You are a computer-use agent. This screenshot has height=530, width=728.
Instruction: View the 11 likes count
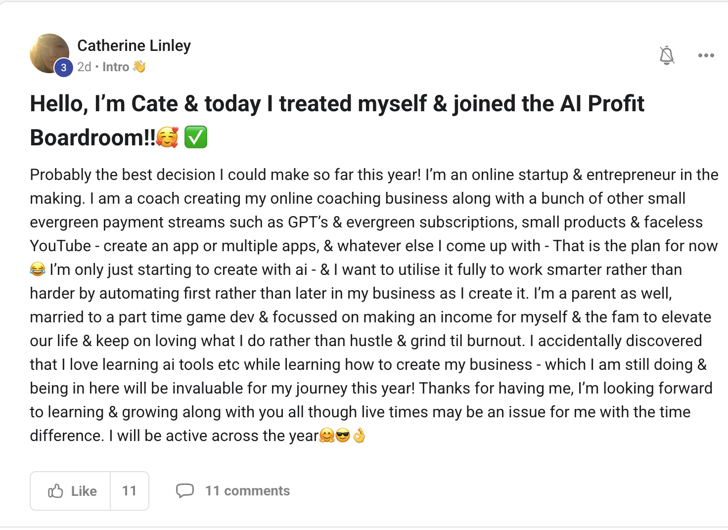(129, 491)
